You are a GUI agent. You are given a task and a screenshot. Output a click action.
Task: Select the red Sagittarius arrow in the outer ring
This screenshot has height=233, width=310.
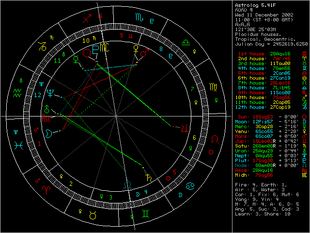click(87, 18)
